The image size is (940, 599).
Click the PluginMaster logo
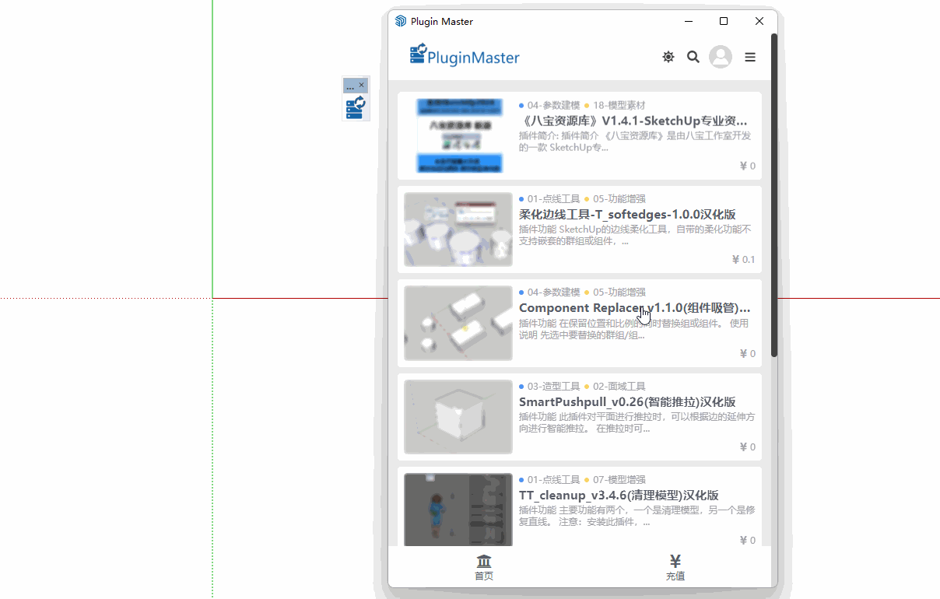click(465, 56)
